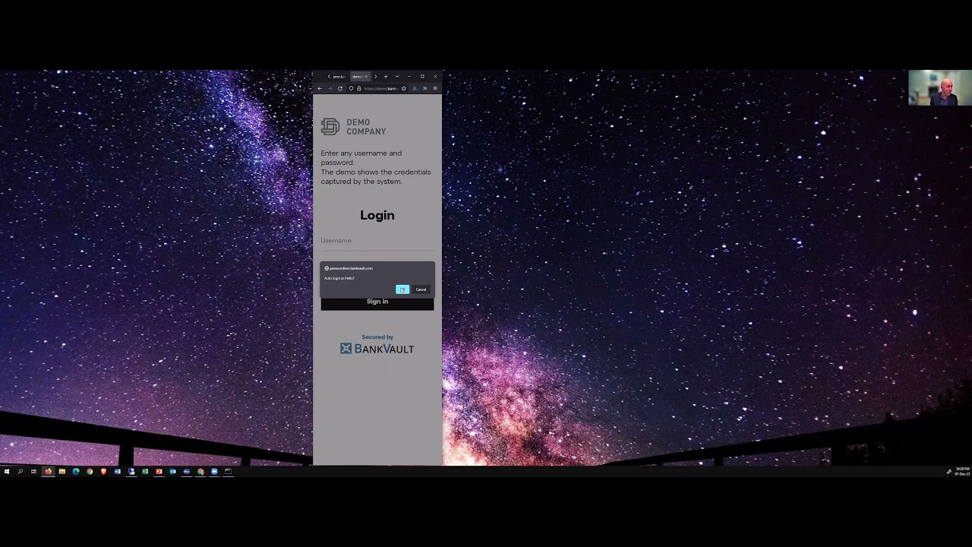Viewport: 972px width, 547px height.
Task: Expand the toolbar overflow chevrons
Action: pyautogui.click(x=424, y=88)
